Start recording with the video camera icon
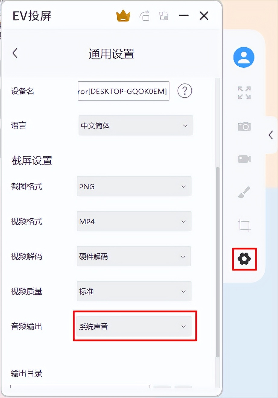 (244, 159)
